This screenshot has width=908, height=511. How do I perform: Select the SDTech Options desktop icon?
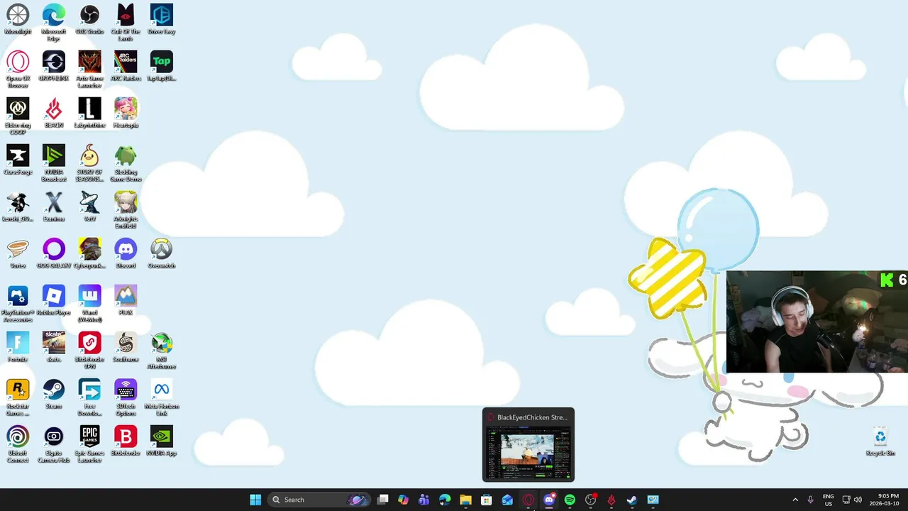[126, 397]
